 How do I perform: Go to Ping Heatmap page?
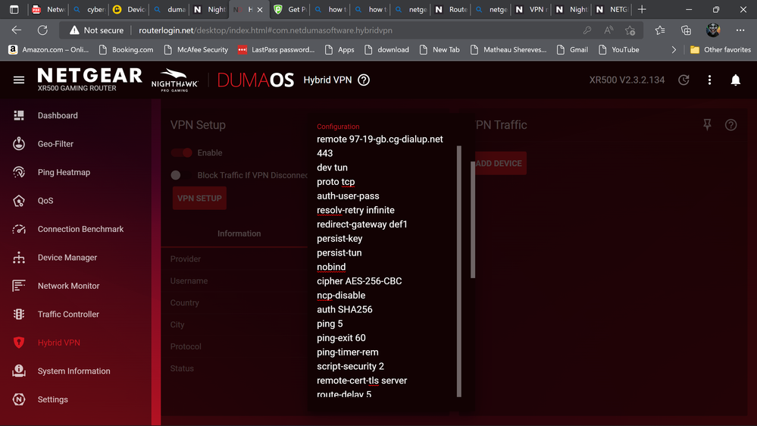[x=64, y=172]
